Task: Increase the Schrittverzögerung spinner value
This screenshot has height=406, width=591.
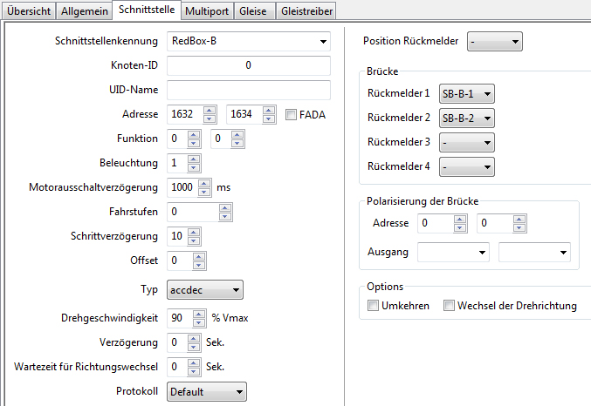Action: tap(194, 232)
